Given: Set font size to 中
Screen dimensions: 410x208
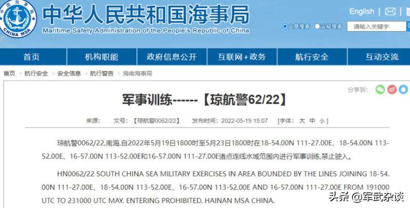Looking at the screenshot, I should point(312,121).
